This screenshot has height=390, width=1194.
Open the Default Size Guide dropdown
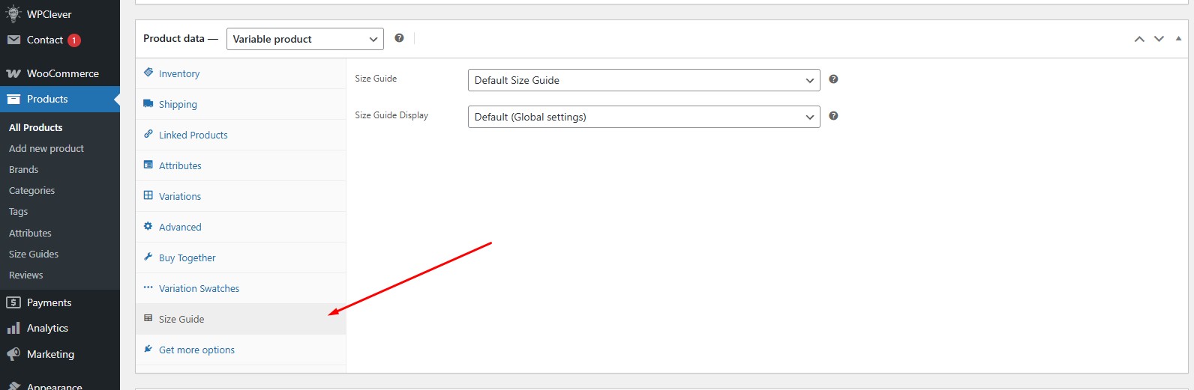tap(643, 80)
